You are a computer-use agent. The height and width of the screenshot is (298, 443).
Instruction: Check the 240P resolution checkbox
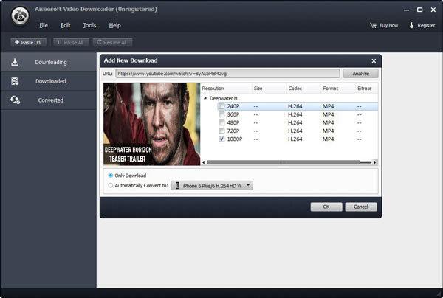coord(221,106)
